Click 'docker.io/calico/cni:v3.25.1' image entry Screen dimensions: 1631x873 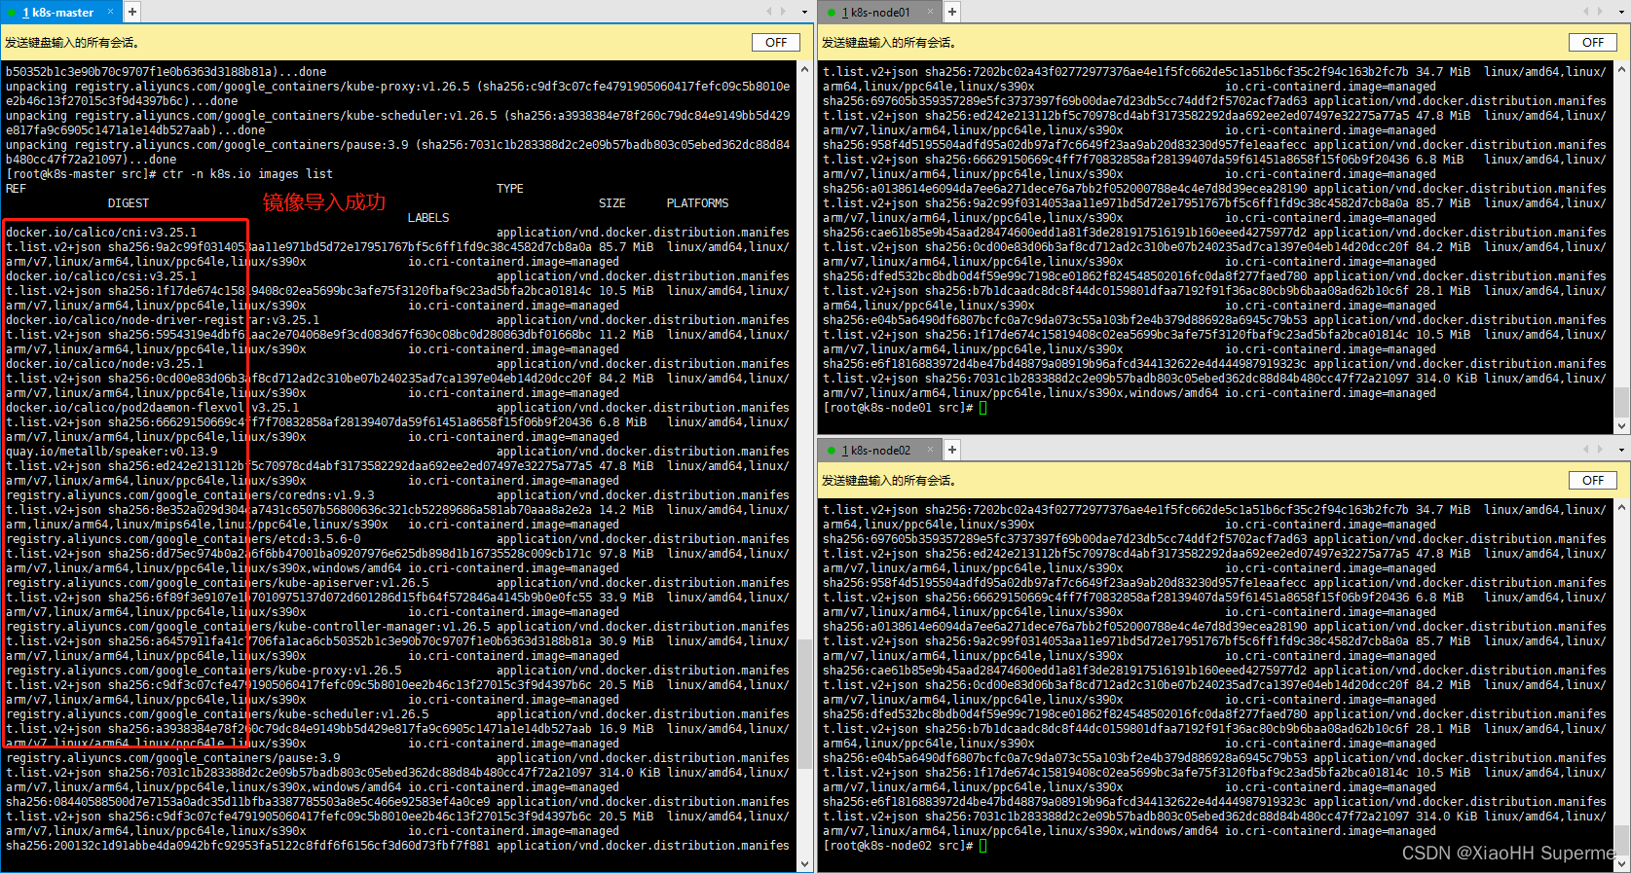coord(101,233)
